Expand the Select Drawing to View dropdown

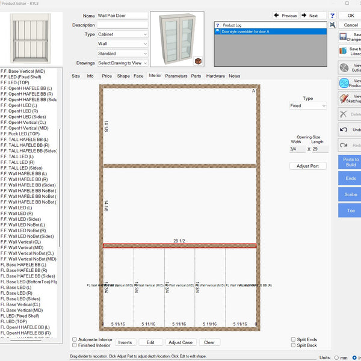[123, 63]
